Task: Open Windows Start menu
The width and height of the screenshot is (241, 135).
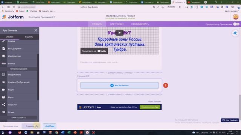Action: 3,132
